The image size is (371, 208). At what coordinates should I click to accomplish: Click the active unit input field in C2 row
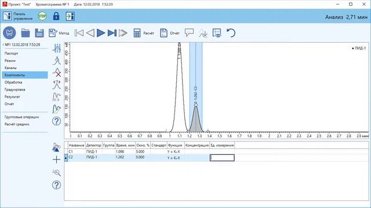coord(222,158)
